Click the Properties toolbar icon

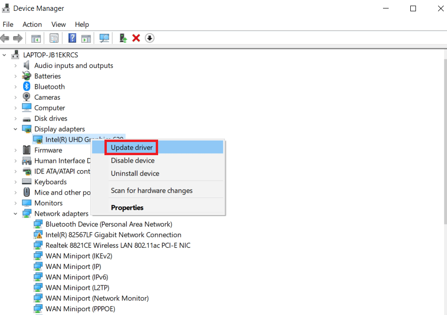54,38
